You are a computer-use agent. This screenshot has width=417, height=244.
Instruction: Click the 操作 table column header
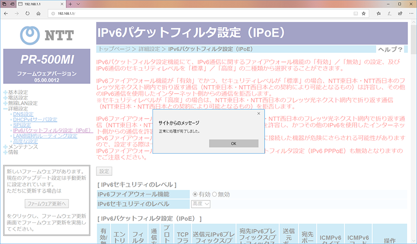(x=390, y=234)
